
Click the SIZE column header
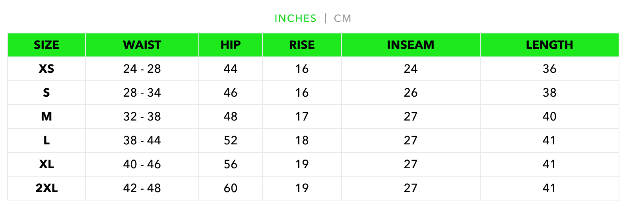tap(47, 45)
